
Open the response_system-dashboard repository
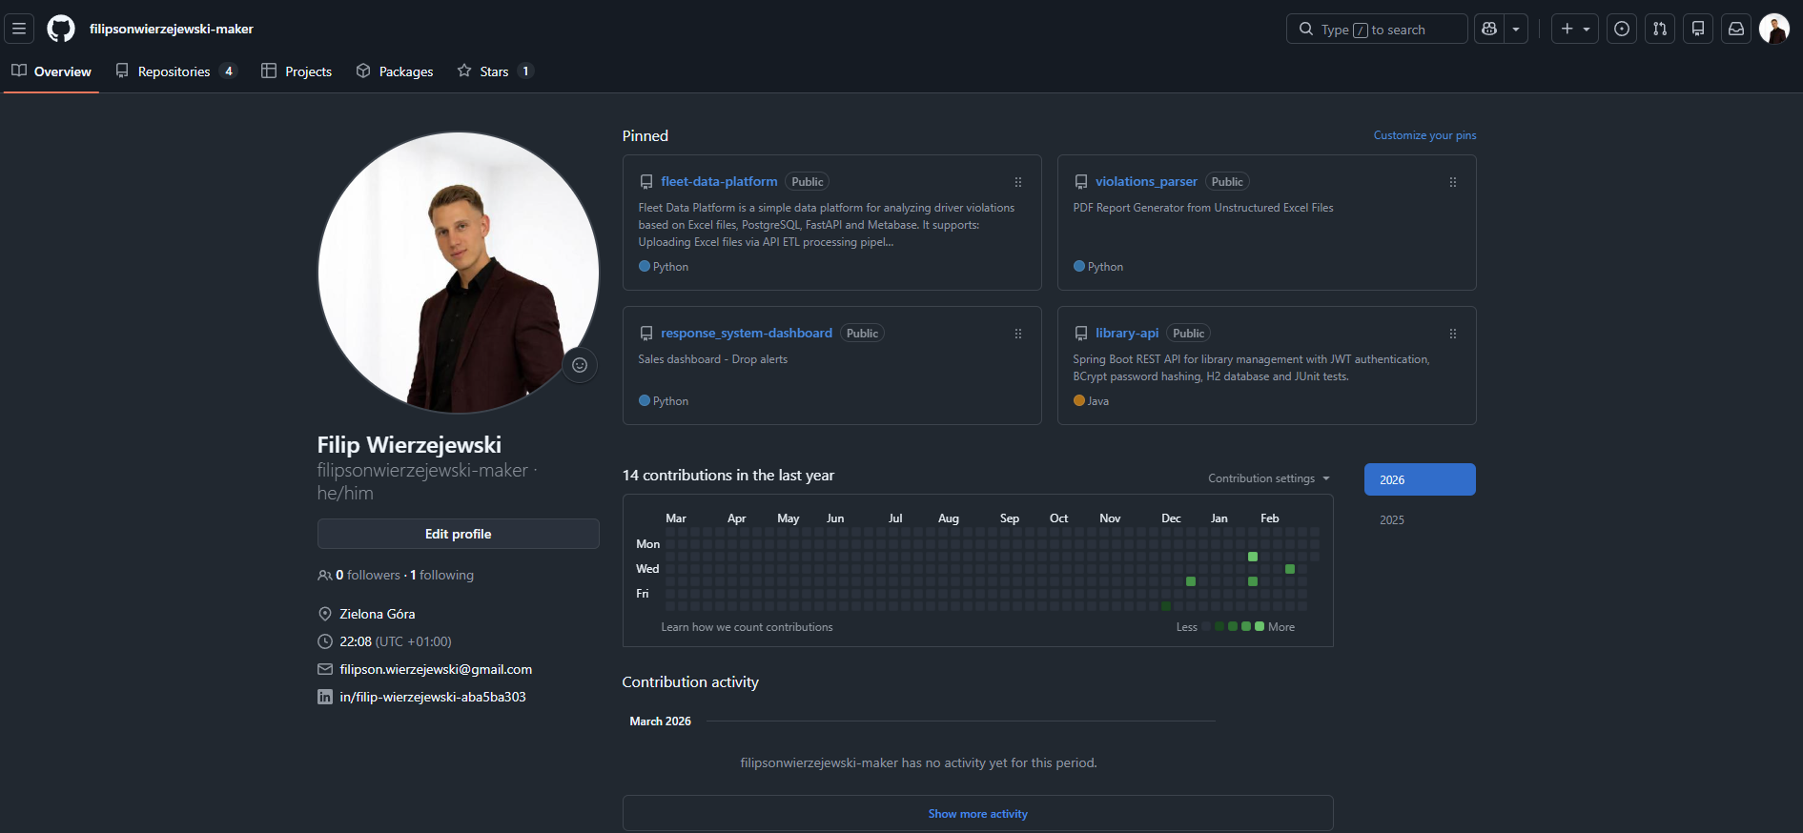tap(747, 333)
